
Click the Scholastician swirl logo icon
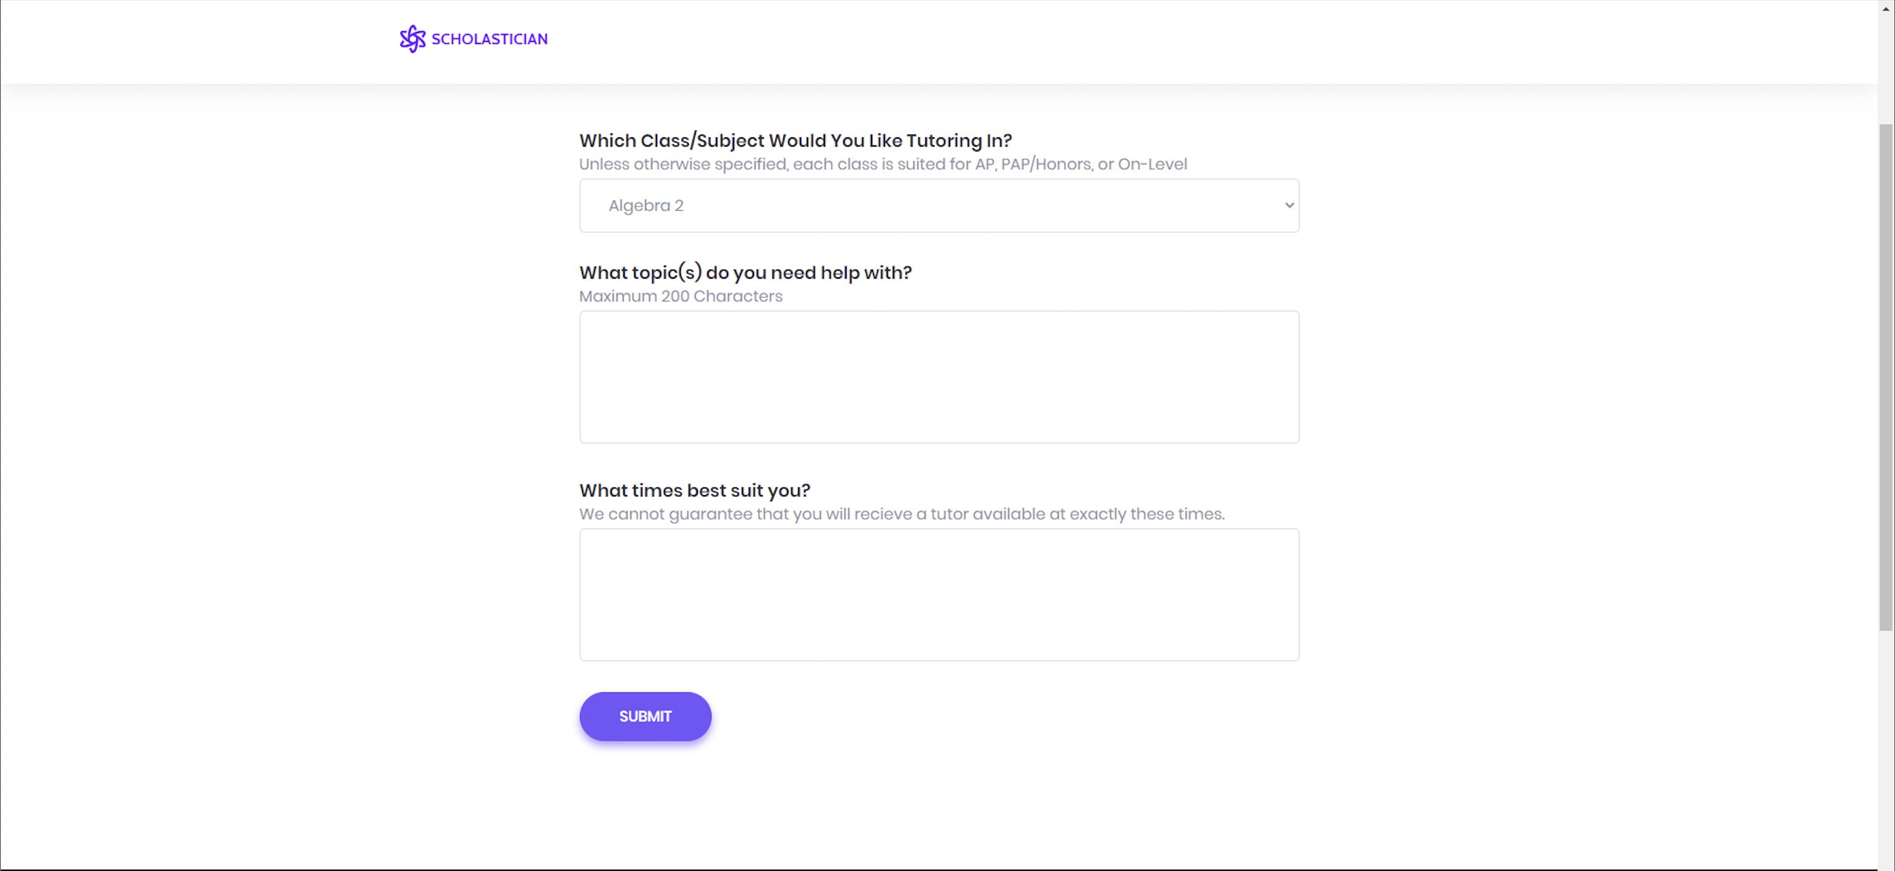coord(413,39)
